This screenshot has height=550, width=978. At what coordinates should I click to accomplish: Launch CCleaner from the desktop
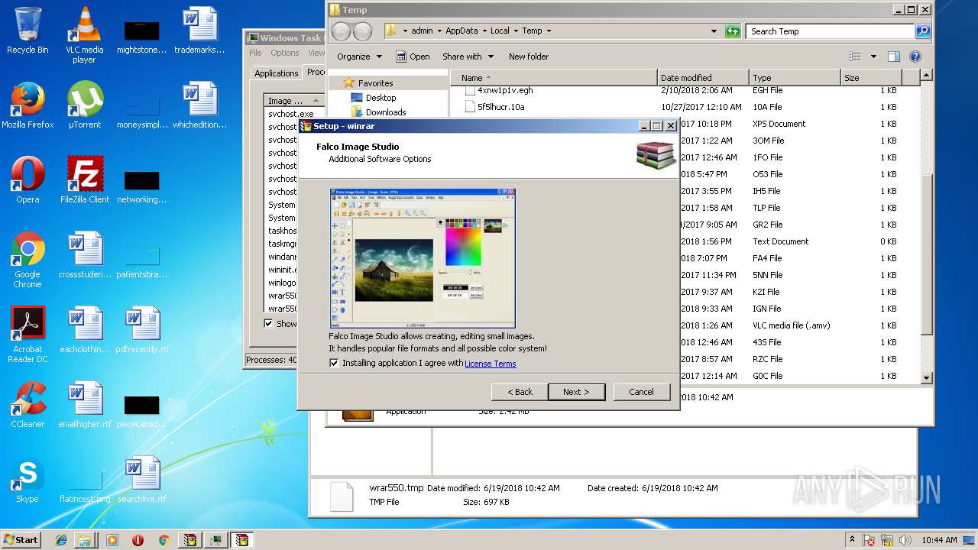[x=28, y=405]
